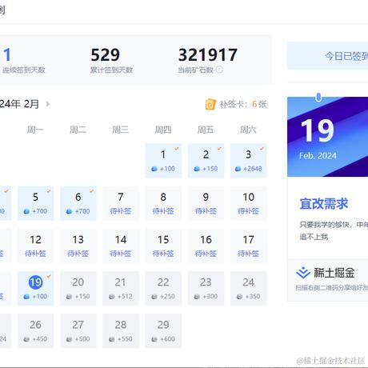
Task: Click 待补签 under day 13
Action: coord(78,254)
